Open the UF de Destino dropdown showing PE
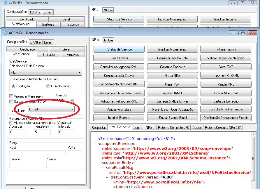This screenshot has height=189, width=260. pos(45,72)
